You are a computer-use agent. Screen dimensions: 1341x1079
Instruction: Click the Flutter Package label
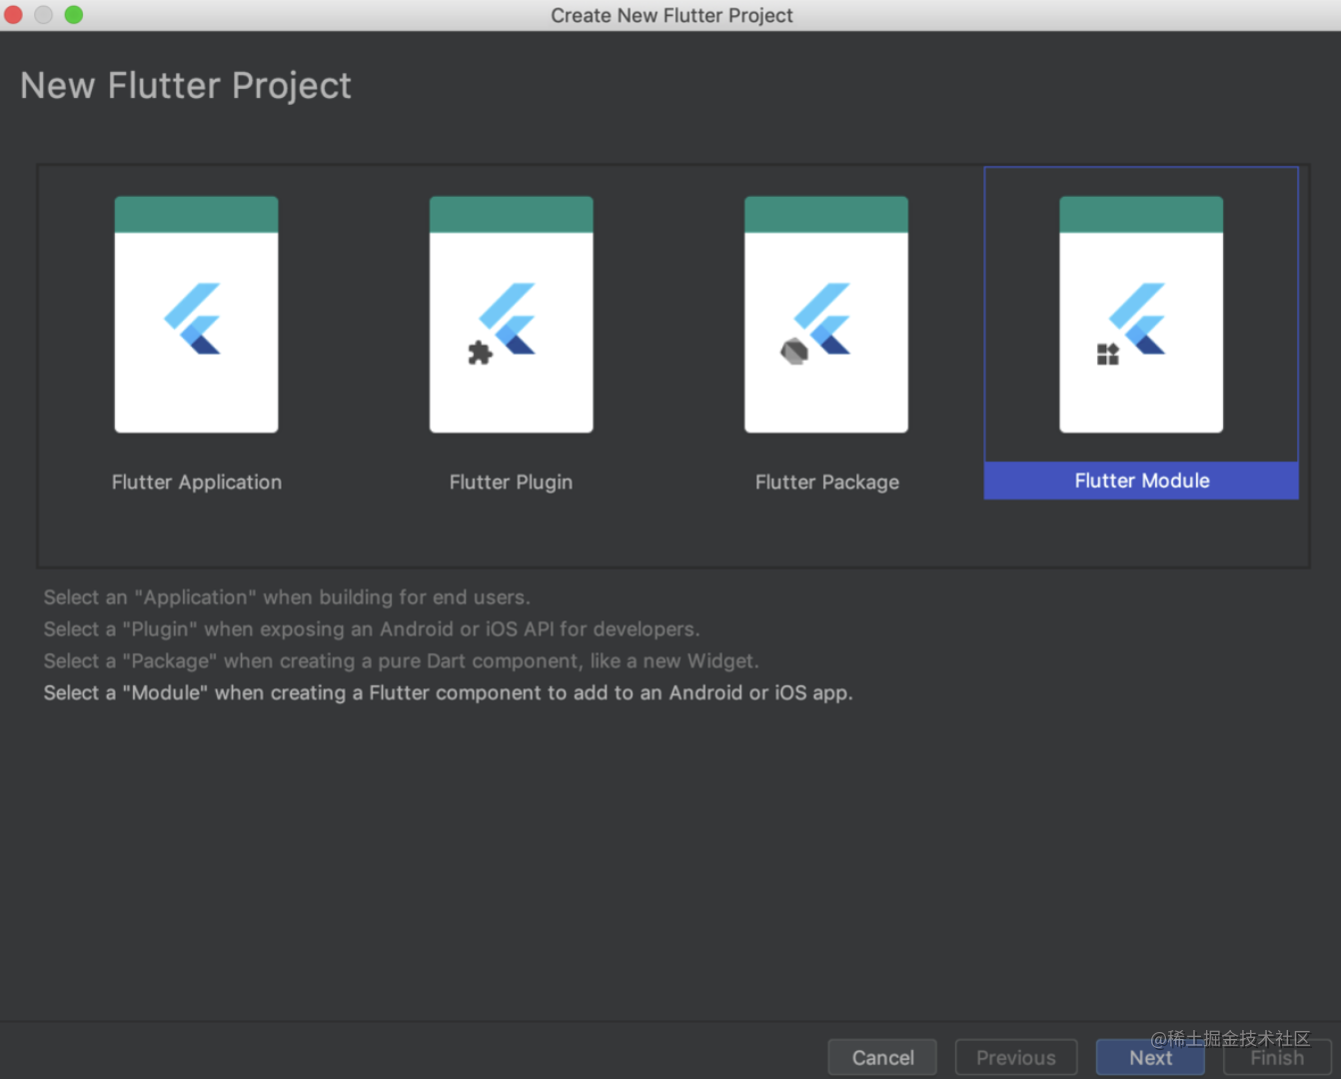point(827,483)
